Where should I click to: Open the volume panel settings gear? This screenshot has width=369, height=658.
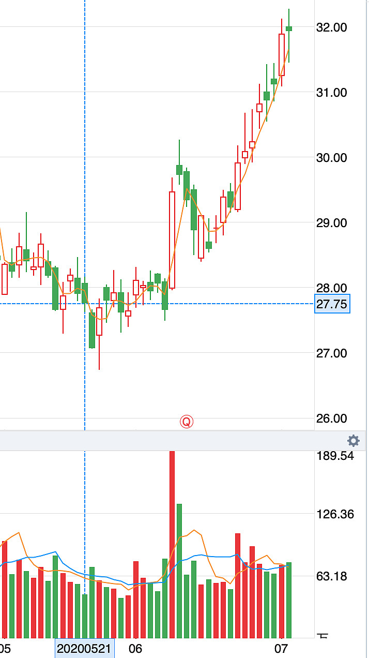(x=353, y=441)
